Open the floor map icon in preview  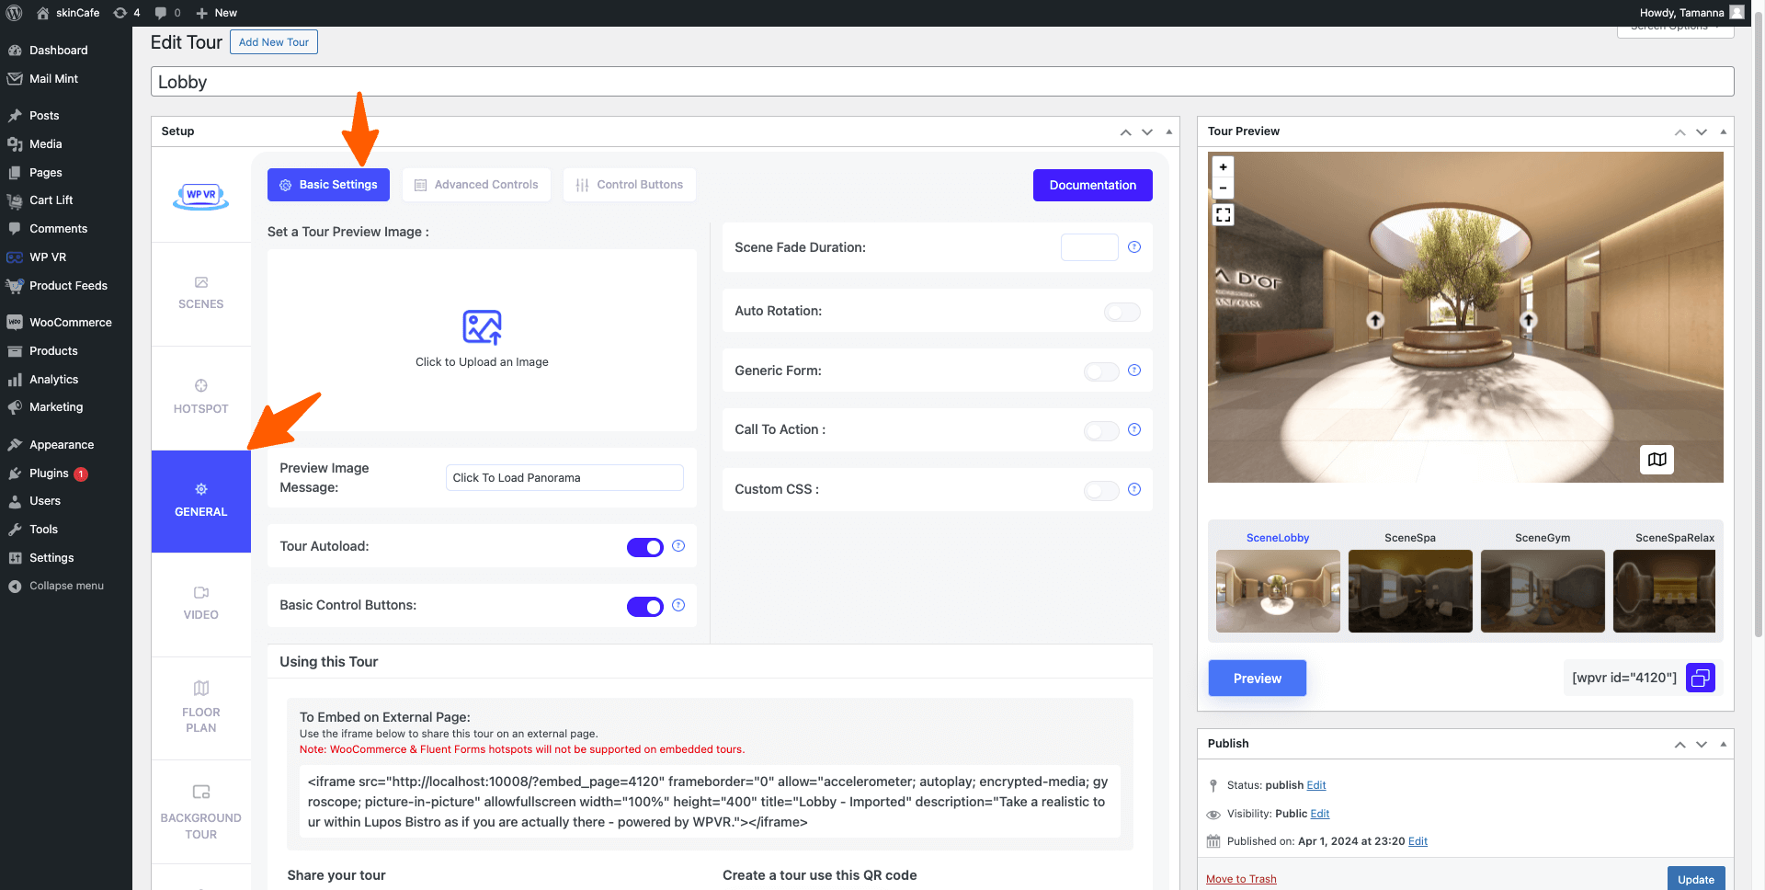click(1657, 459)
